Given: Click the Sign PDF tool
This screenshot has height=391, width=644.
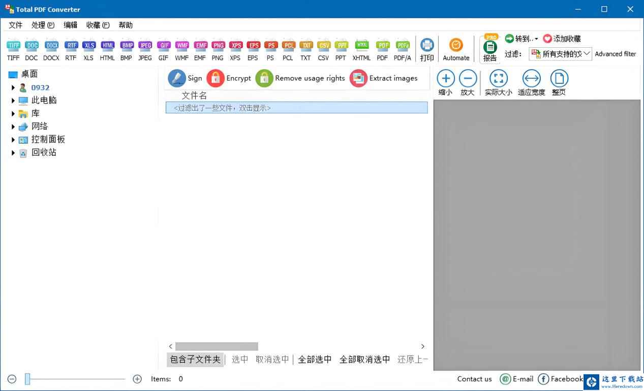Looking at the screenshot, I should coord(185,78).
